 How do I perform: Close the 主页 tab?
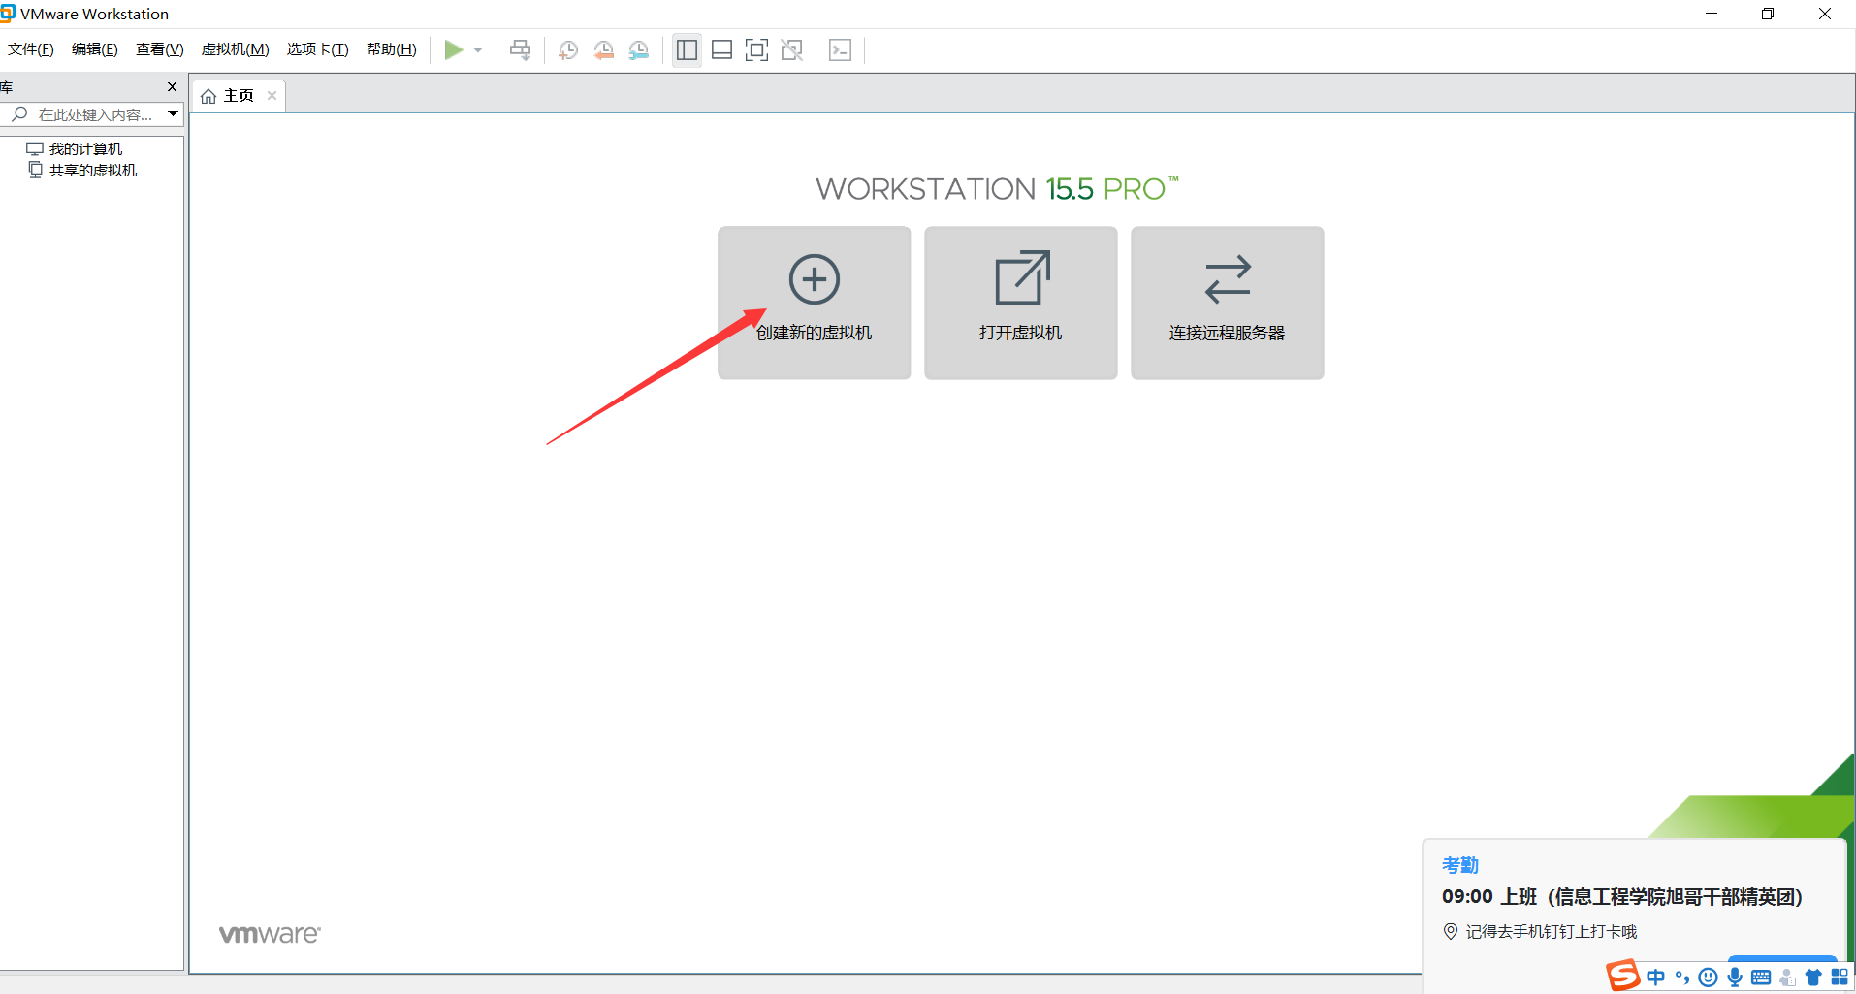click(272, 95)
